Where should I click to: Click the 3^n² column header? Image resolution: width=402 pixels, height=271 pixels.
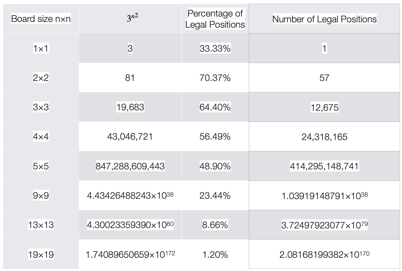point(130,19)
